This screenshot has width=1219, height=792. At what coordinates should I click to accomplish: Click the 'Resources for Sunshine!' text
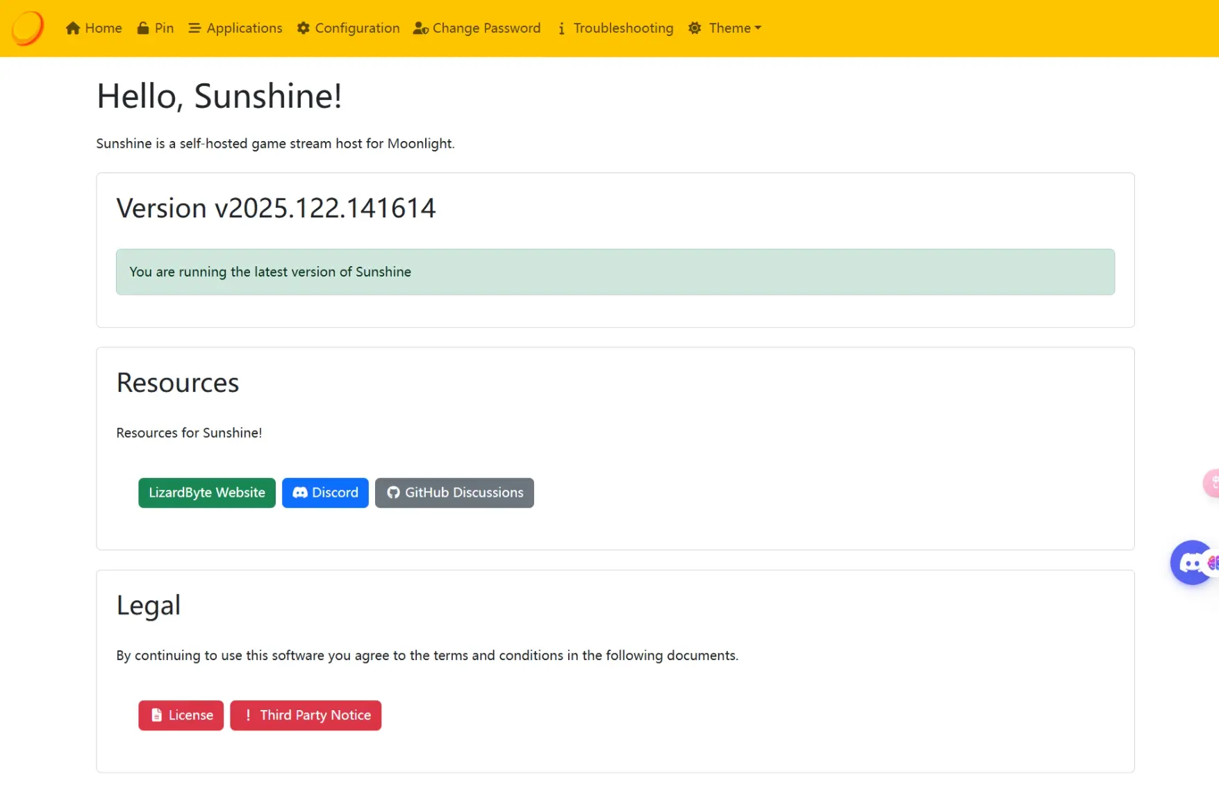[x=189, y=433]
